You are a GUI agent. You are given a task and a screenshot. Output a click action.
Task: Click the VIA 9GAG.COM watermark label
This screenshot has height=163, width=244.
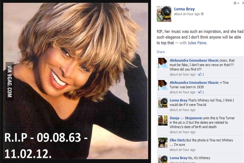tap(10, 81)
